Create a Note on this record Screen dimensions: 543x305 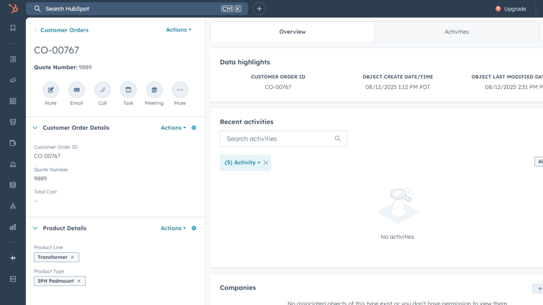pos(51,90)
